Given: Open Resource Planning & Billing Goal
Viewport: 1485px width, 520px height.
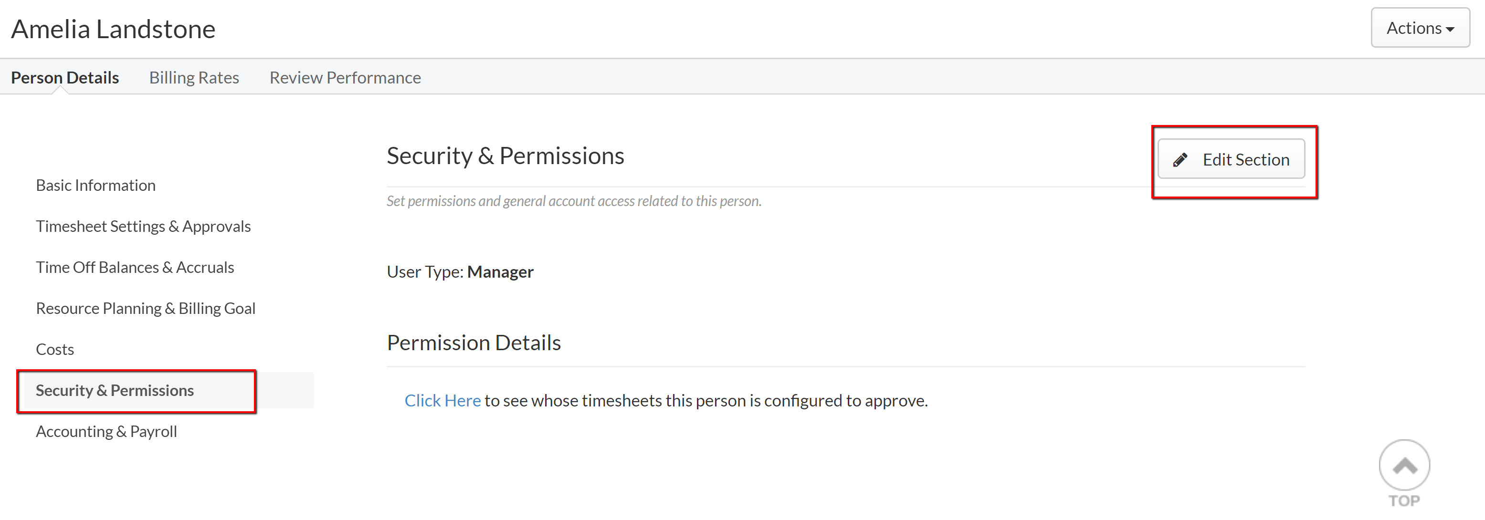Looking at the screenshot, I should (145, 308).
